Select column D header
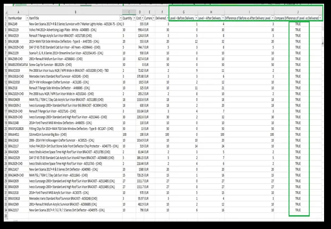Viewport: 331px width, 229px height. (140, 12)
